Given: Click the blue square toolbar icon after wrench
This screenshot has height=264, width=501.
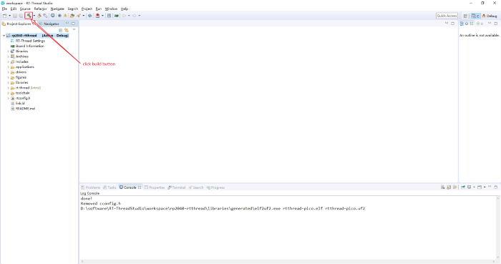Looking at the screenshot, I should click(x=53, y=16).
